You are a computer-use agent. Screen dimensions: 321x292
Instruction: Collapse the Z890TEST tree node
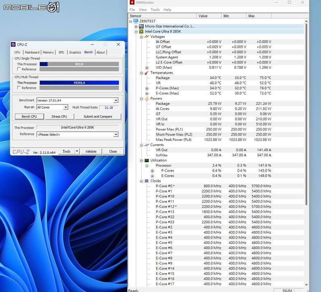tap(130, 21)
